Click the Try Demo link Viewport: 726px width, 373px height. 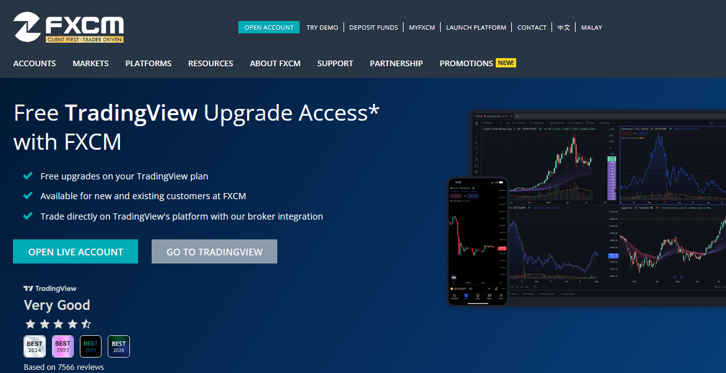point(322,27)
